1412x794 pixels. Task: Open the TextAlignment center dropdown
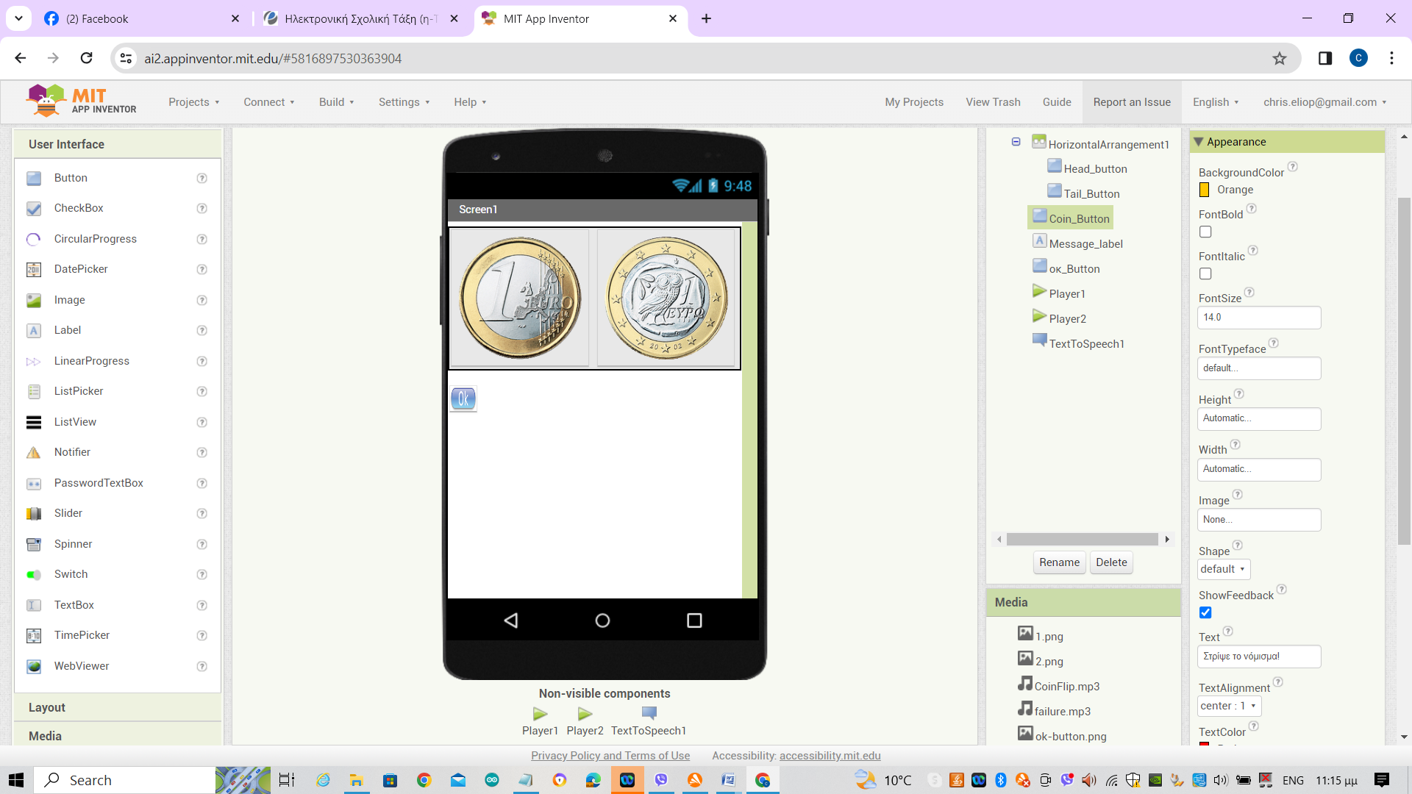pyautogui.click(x=1229, y=706)
